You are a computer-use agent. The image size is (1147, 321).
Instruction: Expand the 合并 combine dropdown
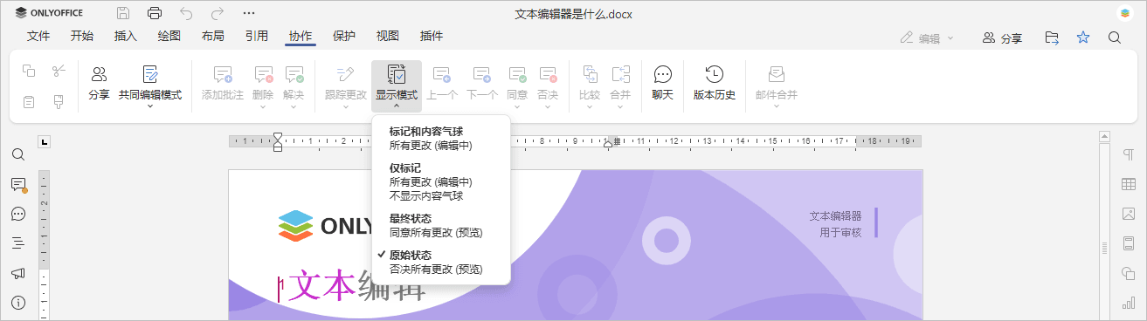620,106
